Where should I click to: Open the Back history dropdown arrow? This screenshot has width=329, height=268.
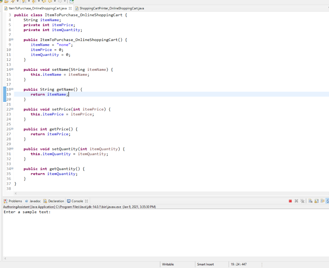[55, 1]
